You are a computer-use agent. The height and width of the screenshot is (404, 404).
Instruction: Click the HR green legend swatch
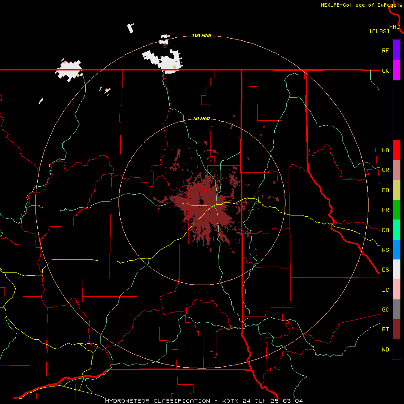tap(396, 210)
